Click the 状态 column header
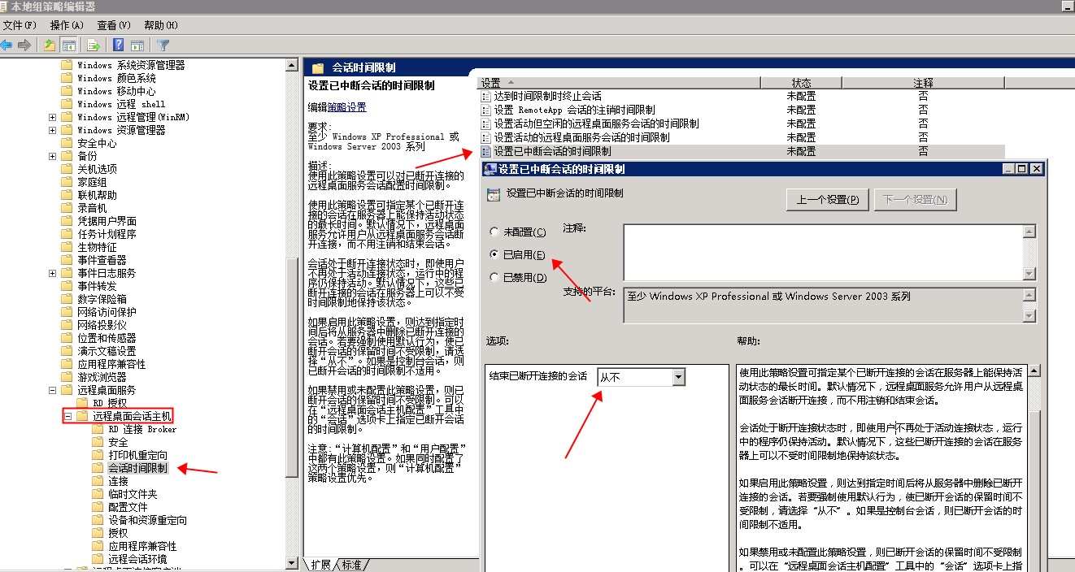 [801, 83]
